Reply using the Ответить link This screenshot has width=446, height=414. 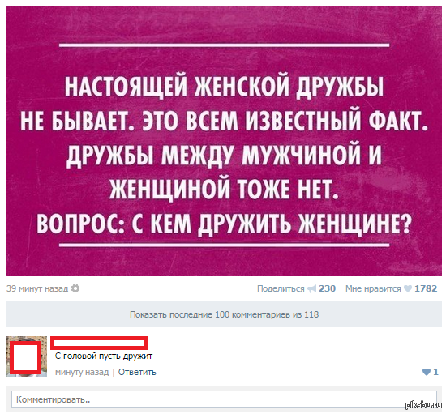click(x=137, y=372)
